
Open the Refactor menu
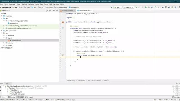31,4
